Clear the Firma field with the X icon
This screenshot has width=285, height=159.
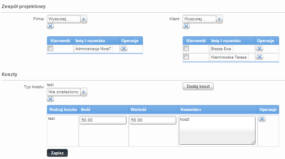[50, 26]
